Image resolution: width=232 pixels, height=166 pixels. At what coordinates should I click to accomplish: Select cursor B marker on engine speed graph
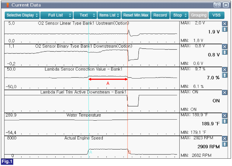[x=130, y=152]
